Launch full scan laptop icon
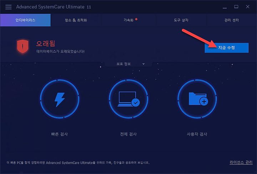 128,99
